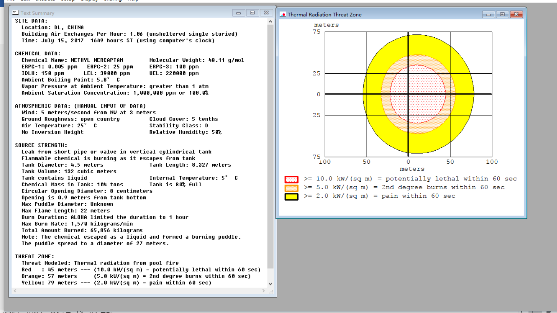Click 'Max Flame Length: 22 meters' line
This screenshot has height=313, width=557.
tap(66, 211)
